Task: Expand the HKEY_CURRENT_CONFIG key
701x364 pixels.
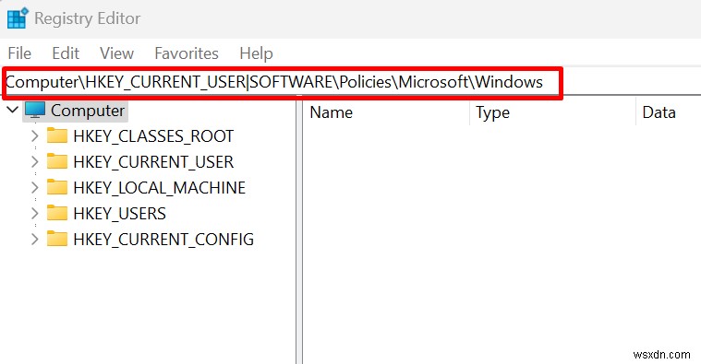Action: (x=35, y=239)
